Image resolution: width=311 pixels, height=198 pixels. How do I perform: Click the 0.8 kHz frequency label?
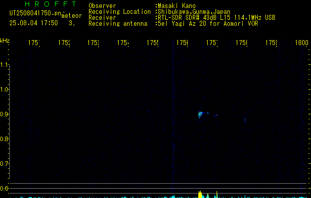point(4,139)
